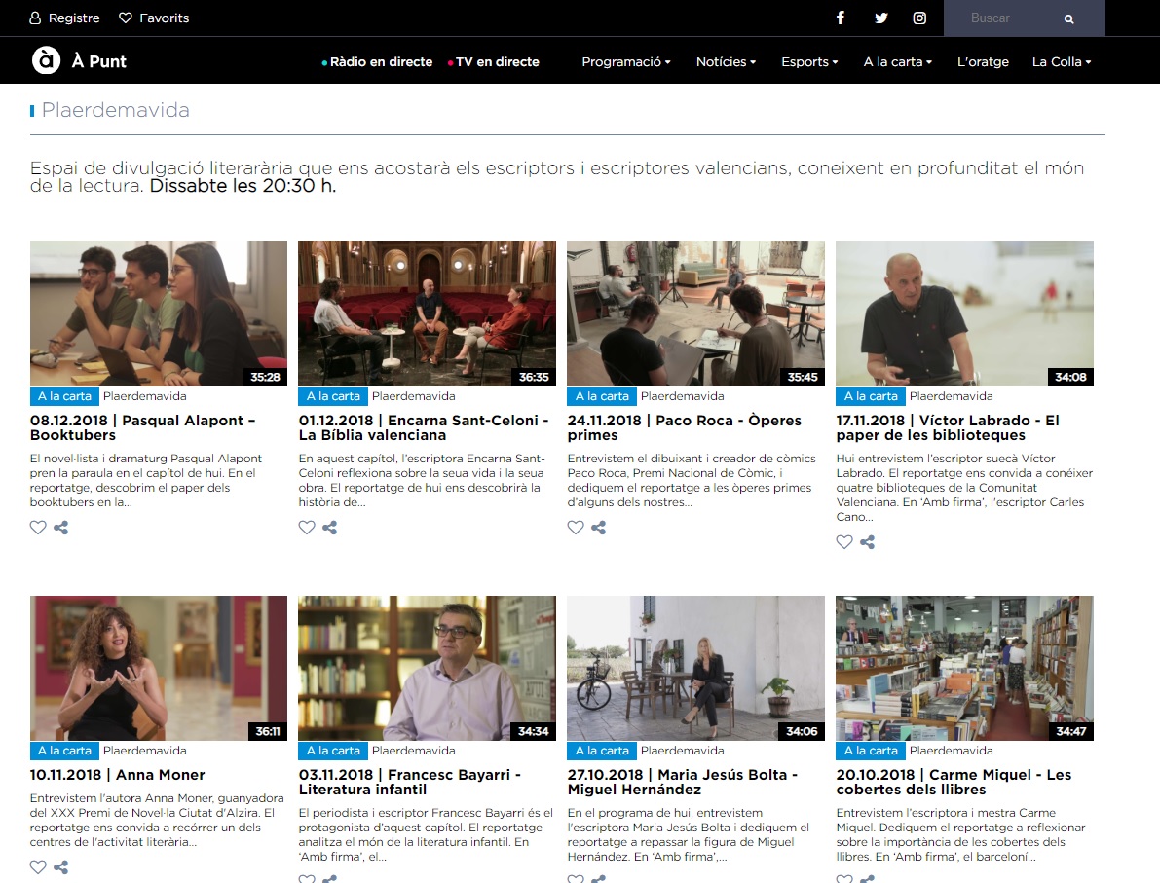The image size is (1160, 883).
Task: Play the Maria Jesús Bolta video thumbnail
Action: (695, 668)
